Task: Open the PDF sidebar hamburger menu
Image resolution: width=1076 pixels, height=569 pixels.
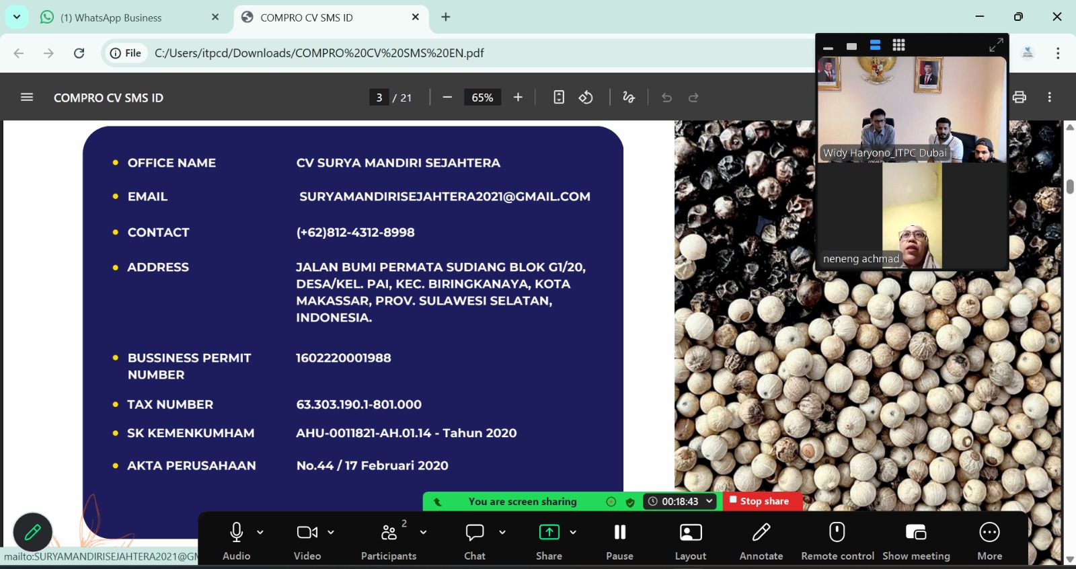Action: pyautogui.click(x=27, y=98)
